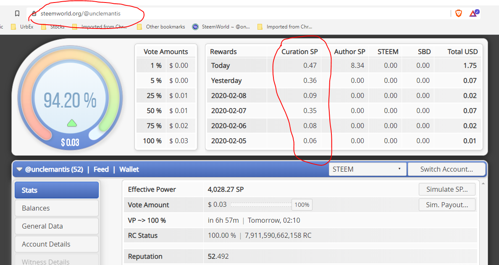Click Today's Curation SP value 0.47
This screenshot has height=265, width=499.
click(310, 65)
